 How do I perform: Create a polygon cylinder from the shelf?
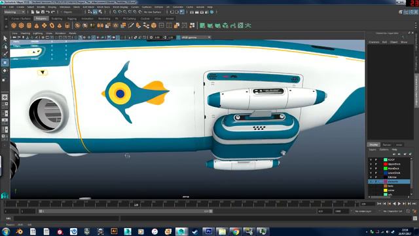[29, 26]
